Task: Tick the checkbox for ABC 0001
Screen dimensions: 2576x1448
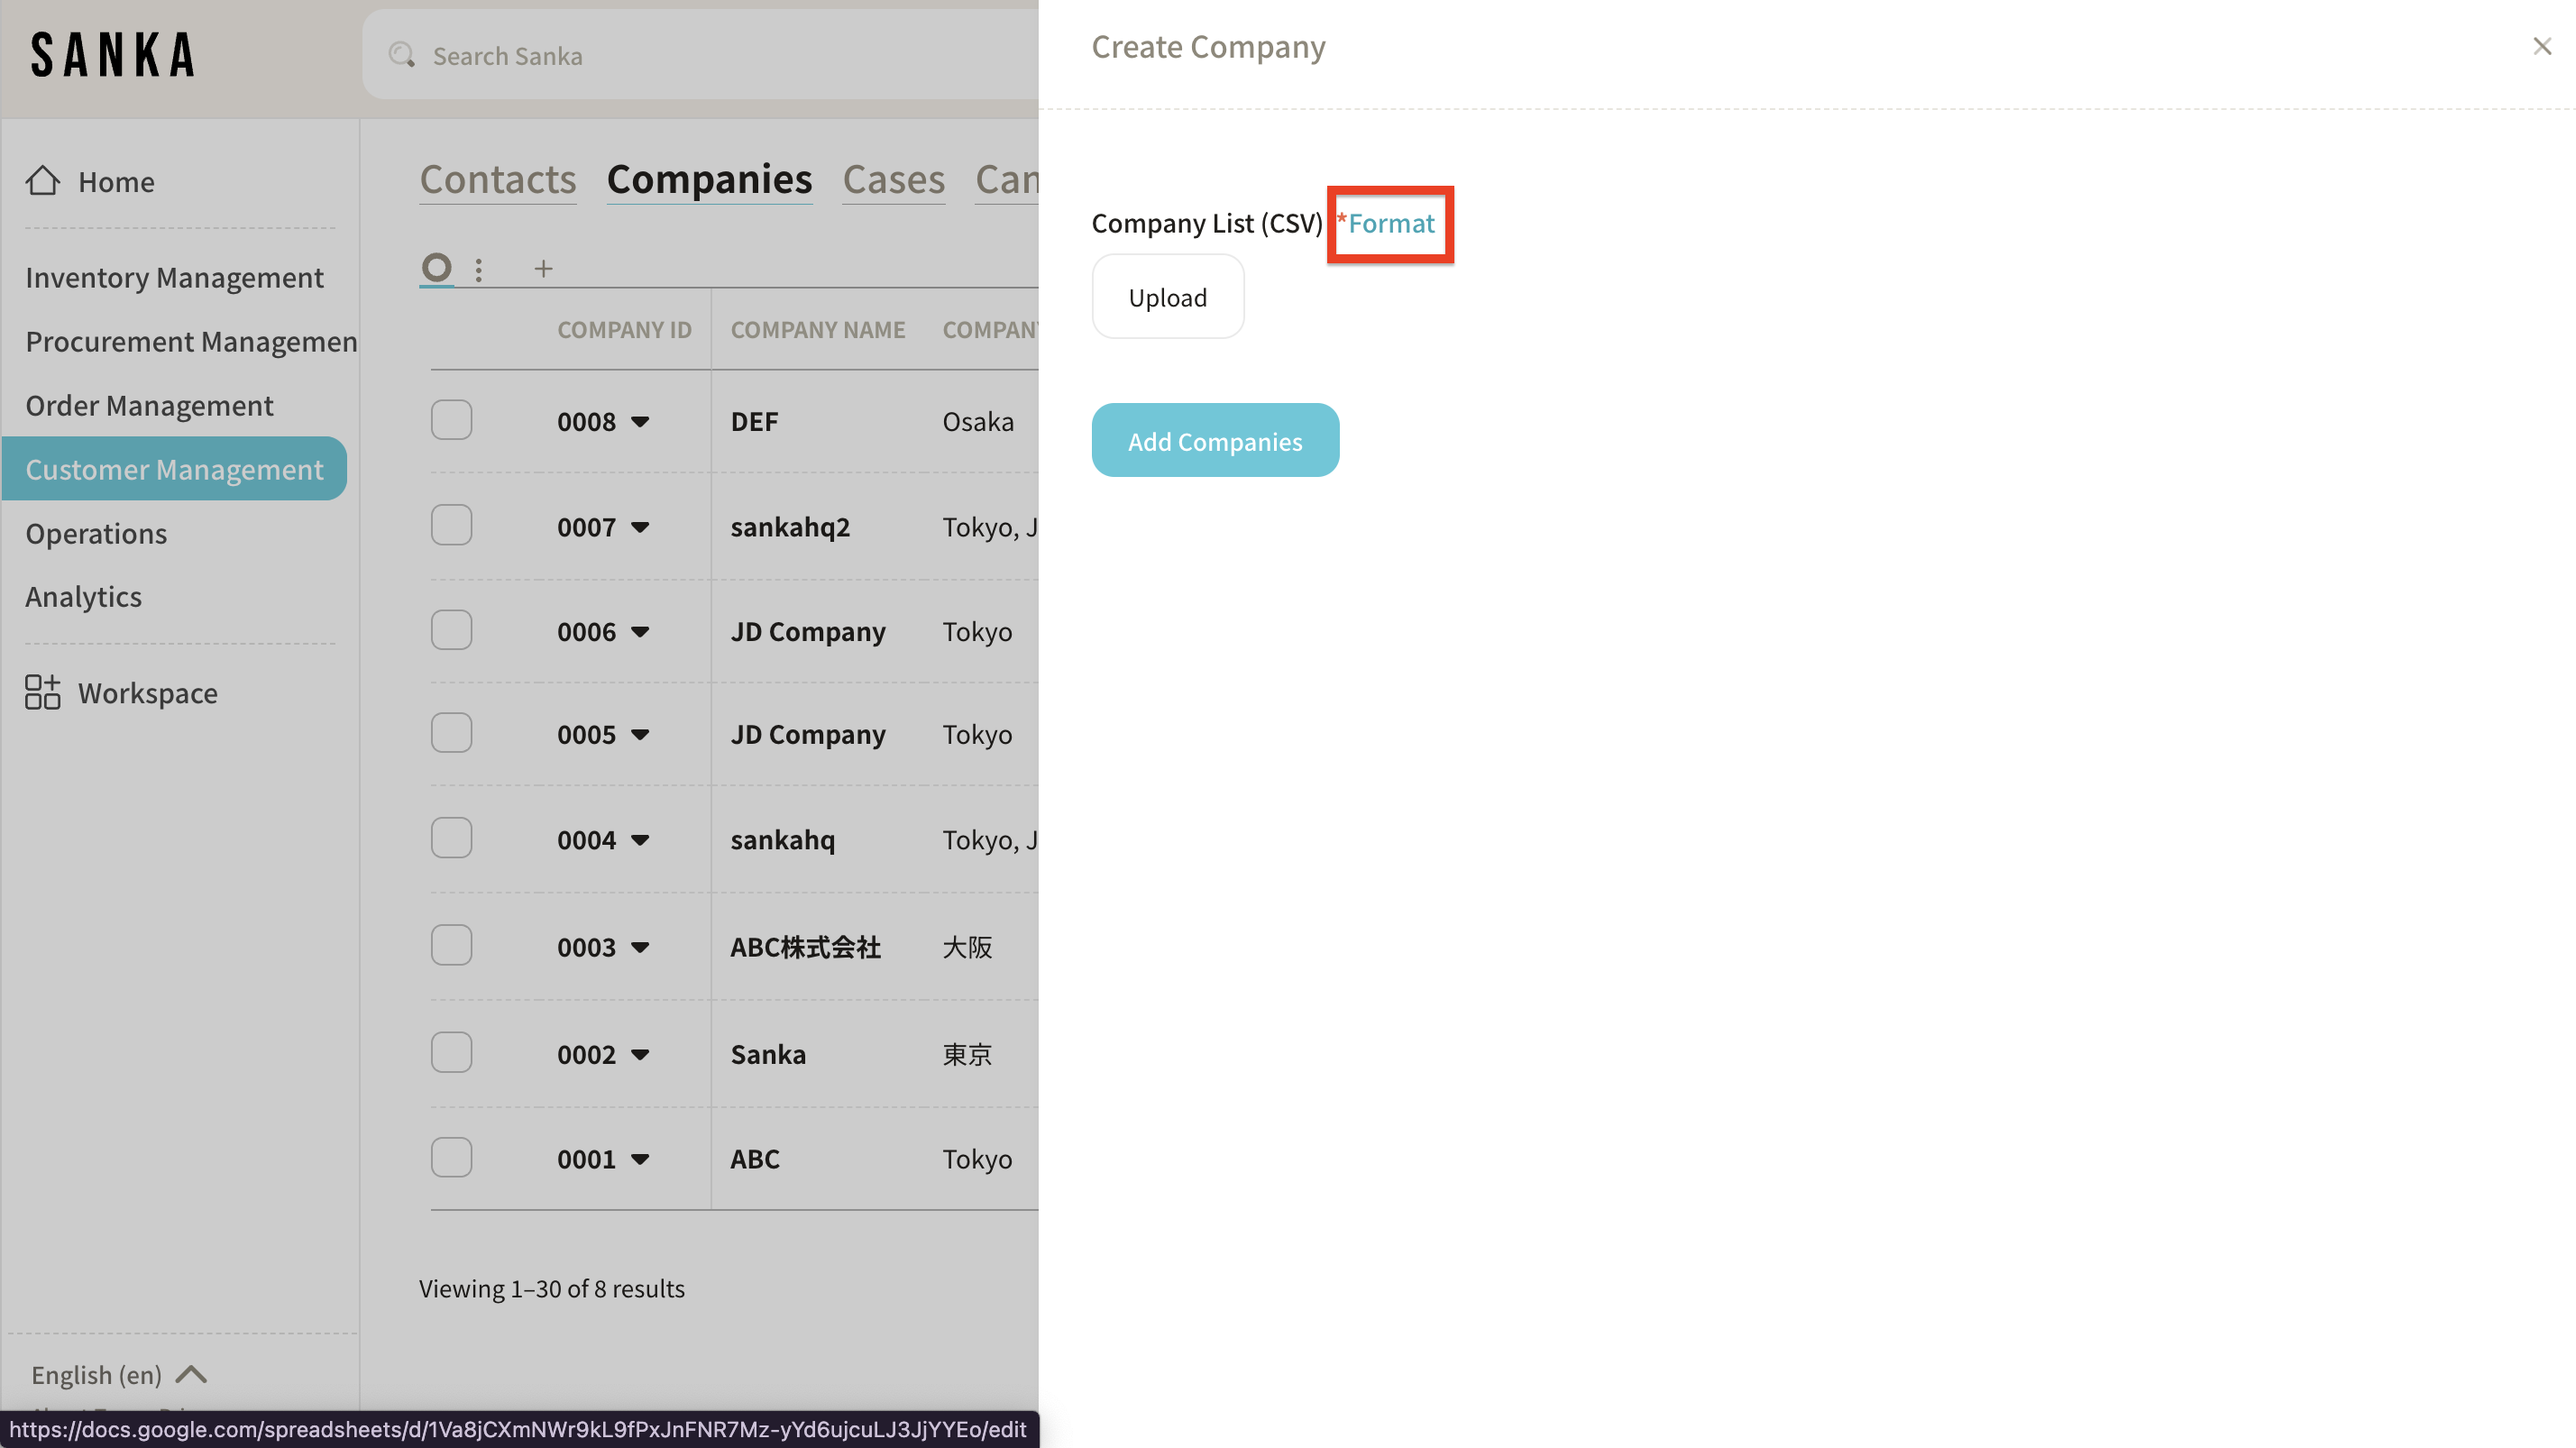Action: (451, 1158)
